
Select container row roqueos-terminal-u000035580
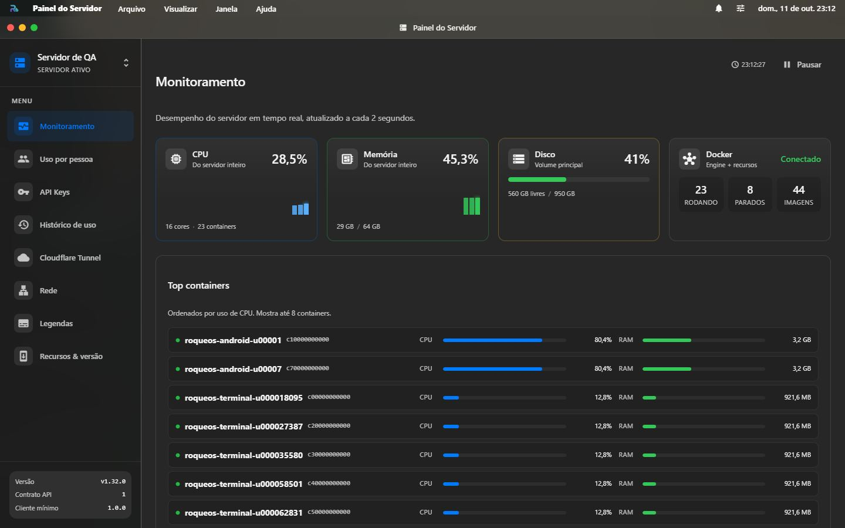tap(493, 455)
